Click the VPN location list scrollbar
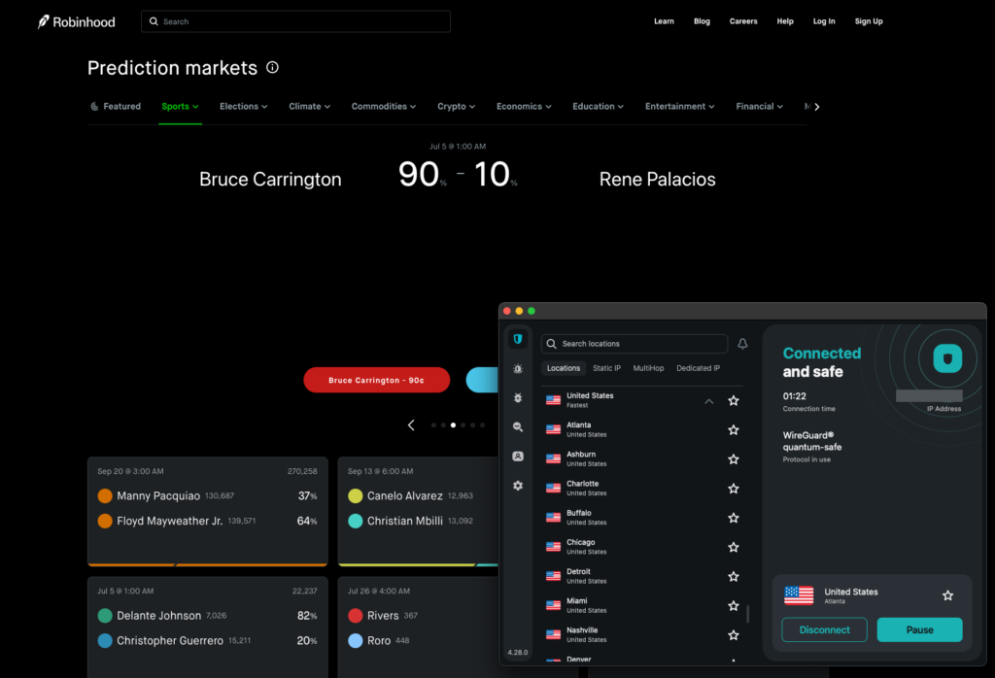The image size is (995, 678). (x=748, y=614)
